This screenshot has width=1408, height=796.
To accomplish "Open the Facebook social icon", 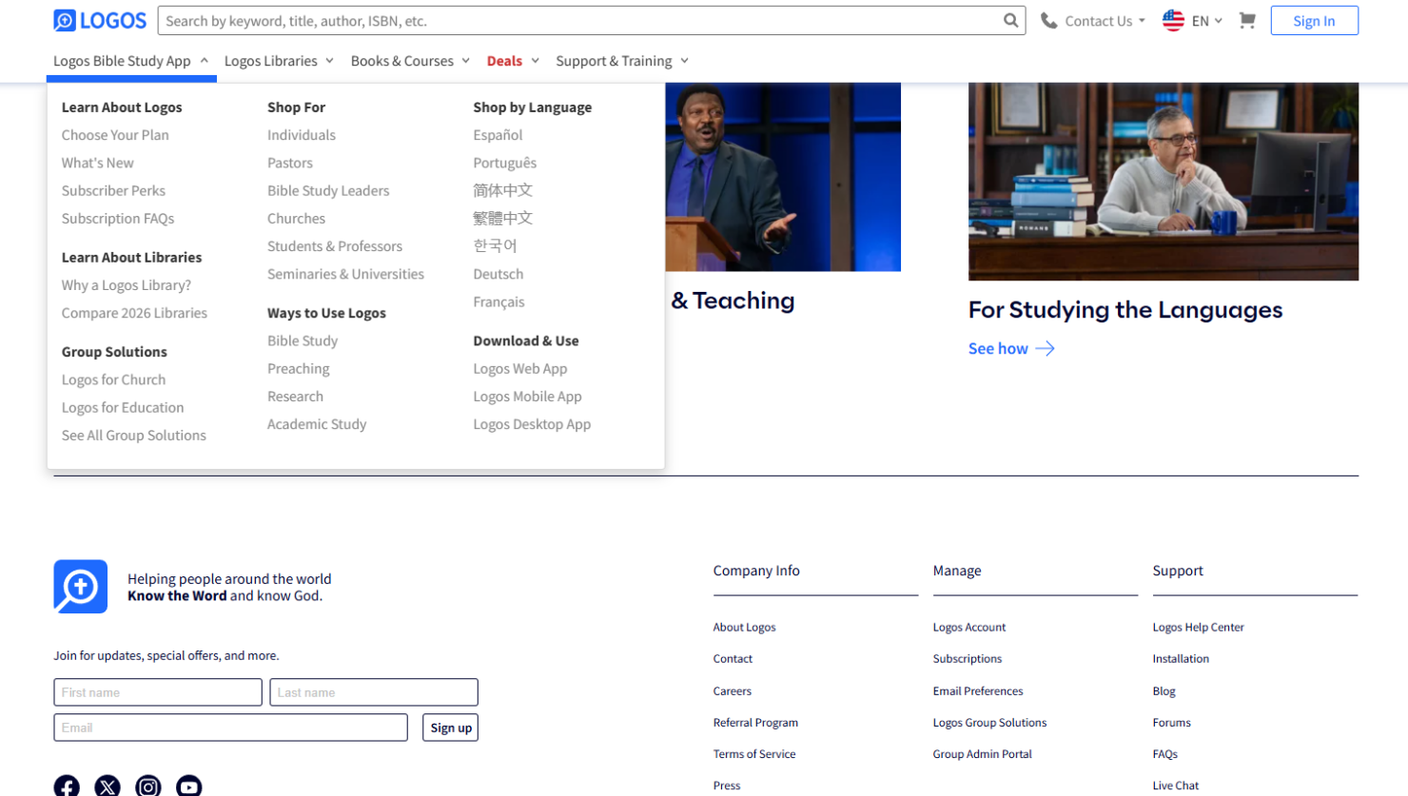I will pyautogui.click(x=67, y=786).
